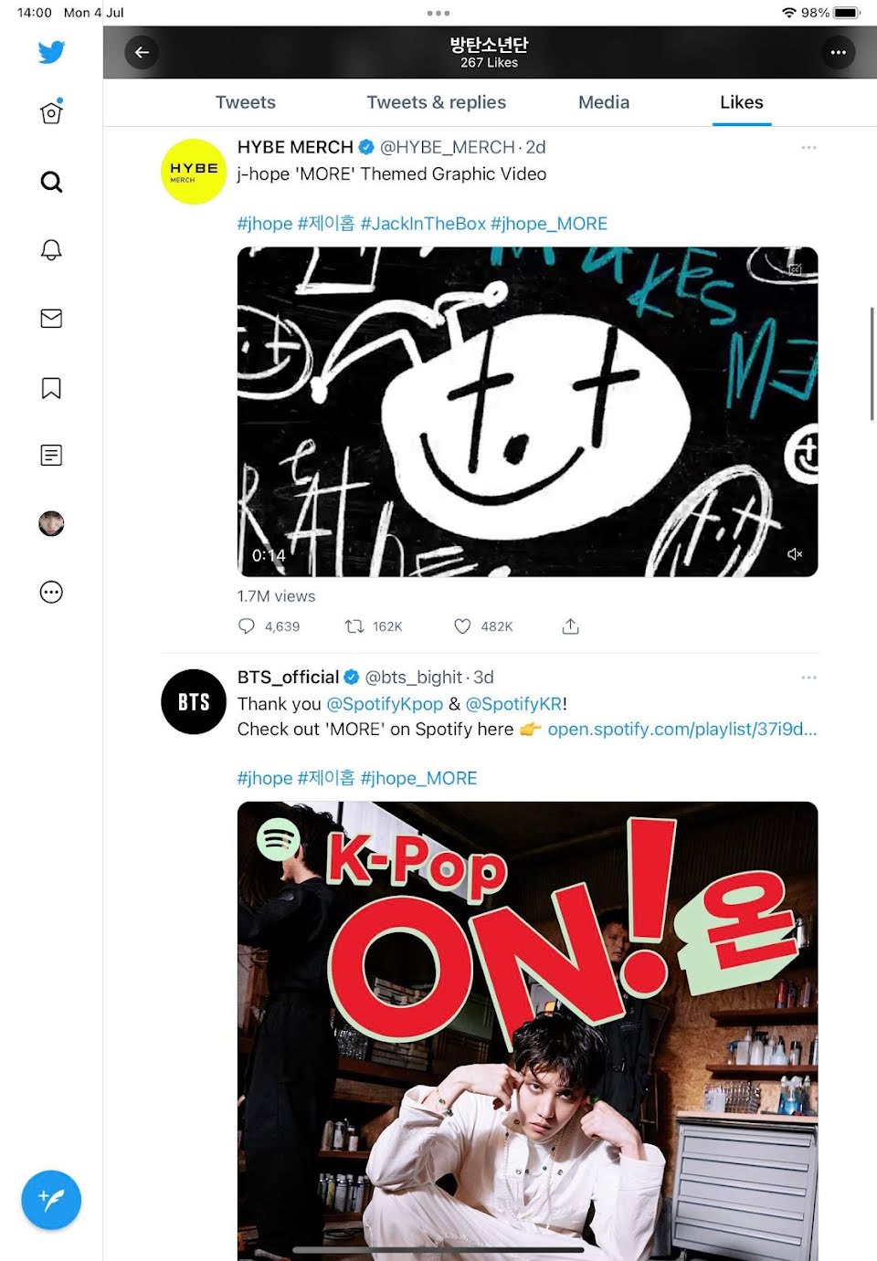Unmute the HYBE MERCH video

[x=795, y=554]
